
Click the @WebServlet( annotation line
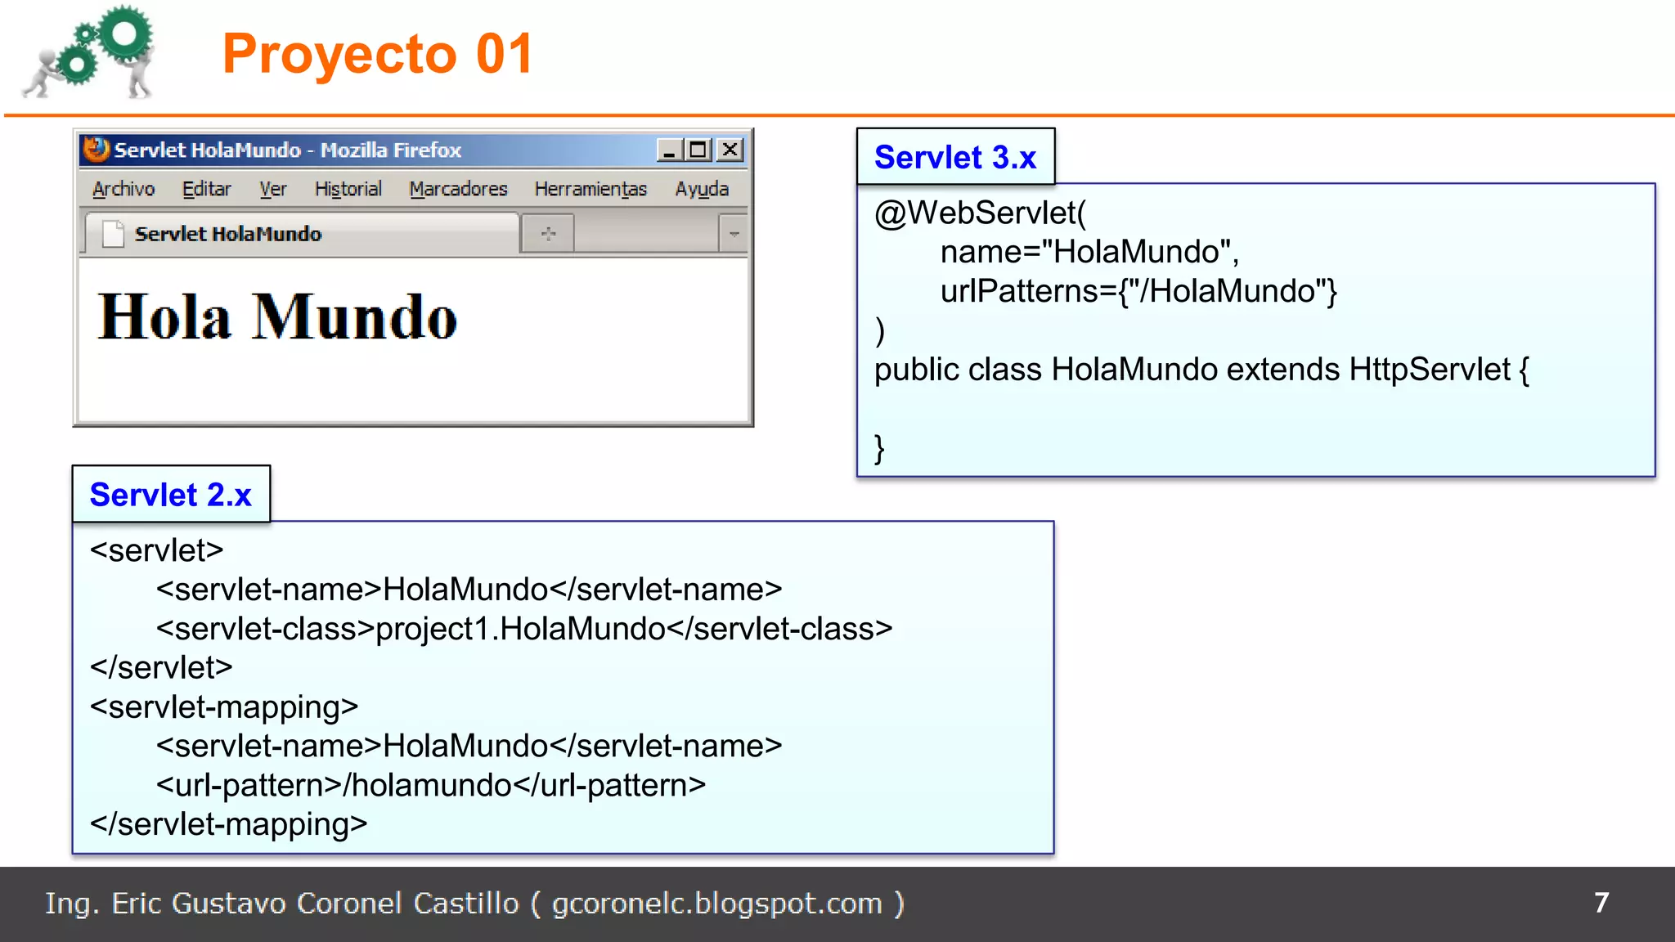980,213
